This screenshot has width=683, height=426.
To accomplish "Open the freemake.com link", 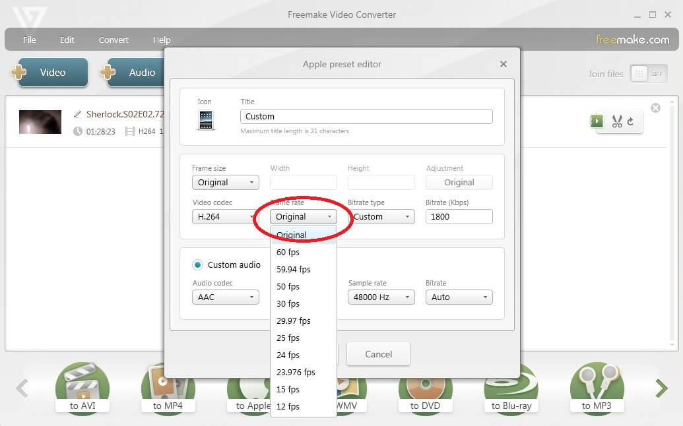I will pyautogui.click(x=632, y=40).
